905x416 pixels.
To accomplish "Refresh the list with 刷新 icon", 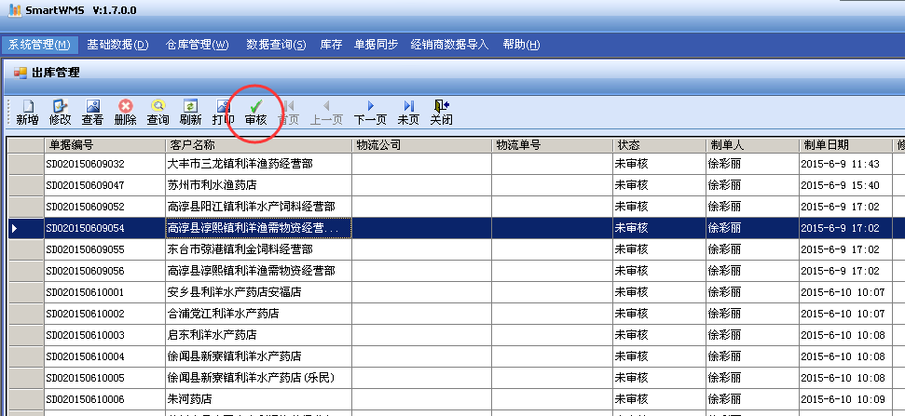I will coord(190,106).
